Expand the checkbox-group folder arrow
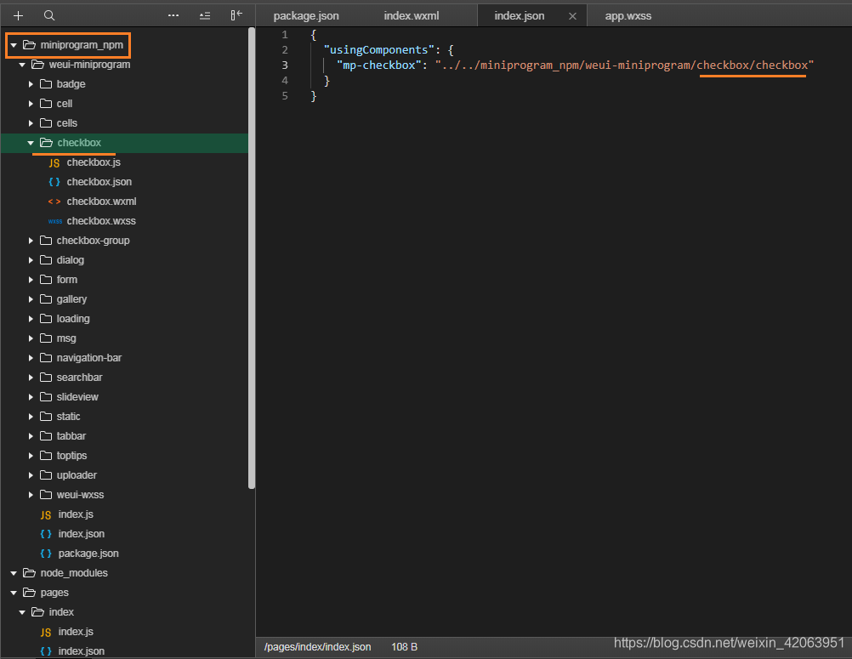 [31, 241]
